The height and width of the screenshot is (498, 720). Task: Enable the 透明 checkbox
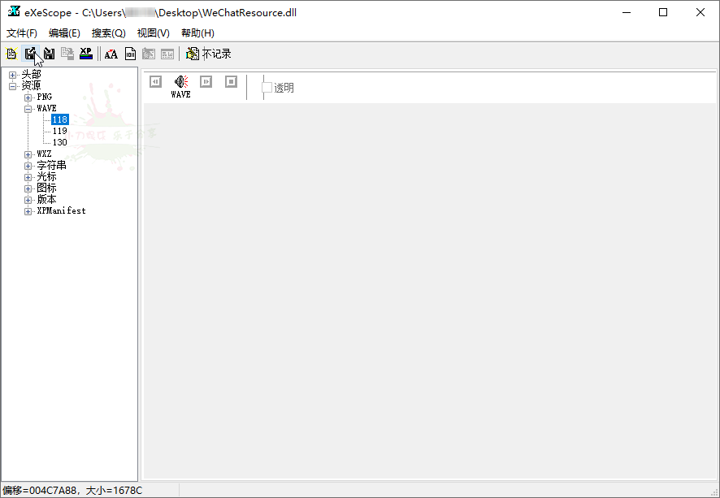266,88
